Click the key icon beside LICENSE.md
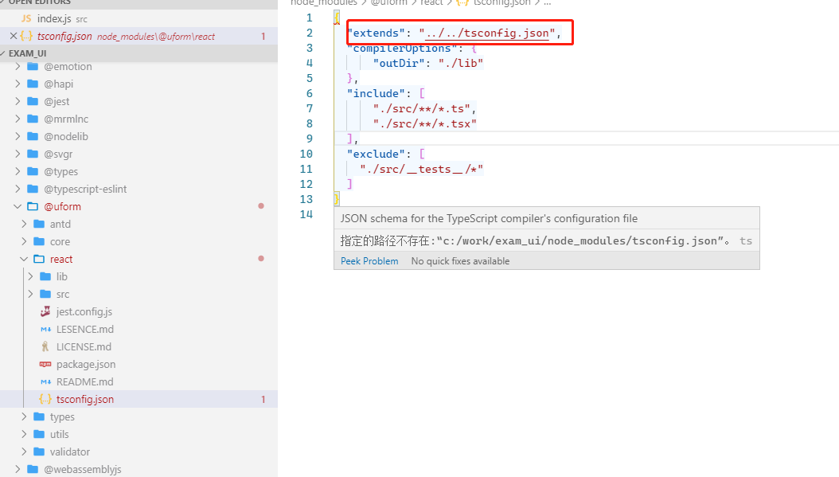Viewport: 839px width, 477px height. pos(46,346)
